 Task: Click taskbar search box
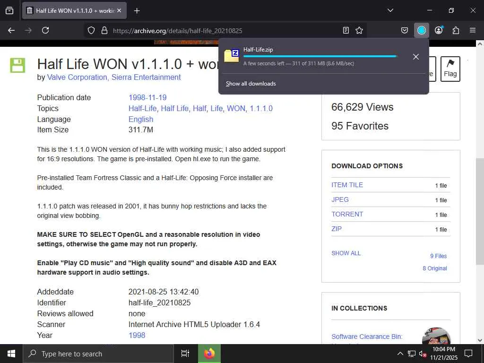[98, 354]
